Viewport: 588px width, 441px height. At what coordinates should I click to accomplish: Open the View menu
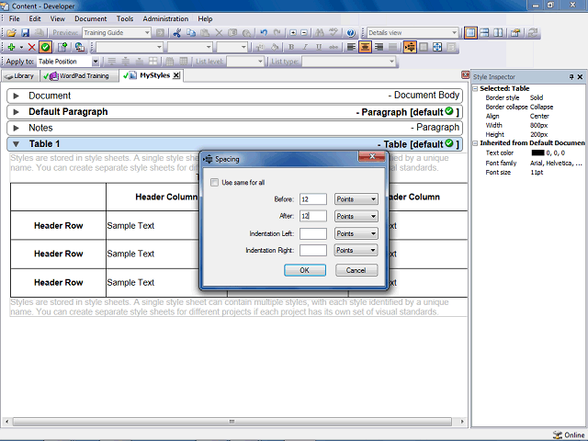coord(57,18)
